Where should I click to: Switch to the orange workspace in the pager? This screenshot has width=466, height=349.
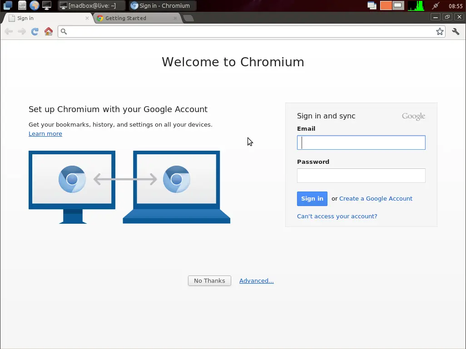386,5
